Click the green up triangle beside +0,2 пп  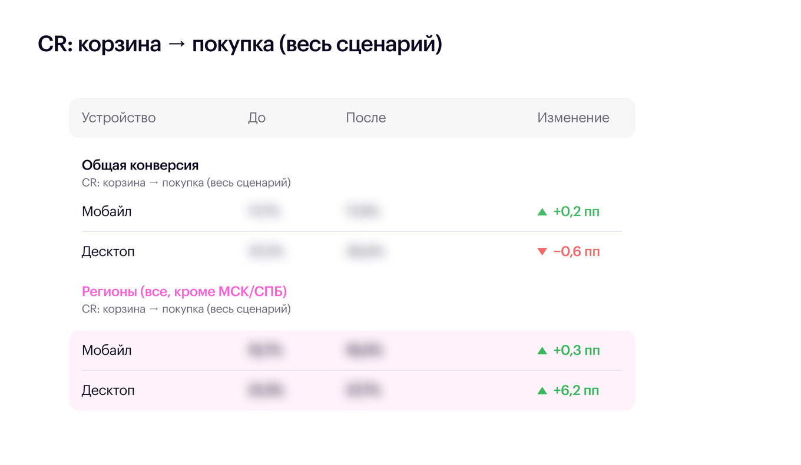tap(542, 212)
